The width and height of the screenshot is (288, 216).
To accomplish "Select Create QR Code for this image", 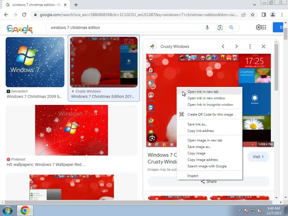I will click(x=210, y=114).
